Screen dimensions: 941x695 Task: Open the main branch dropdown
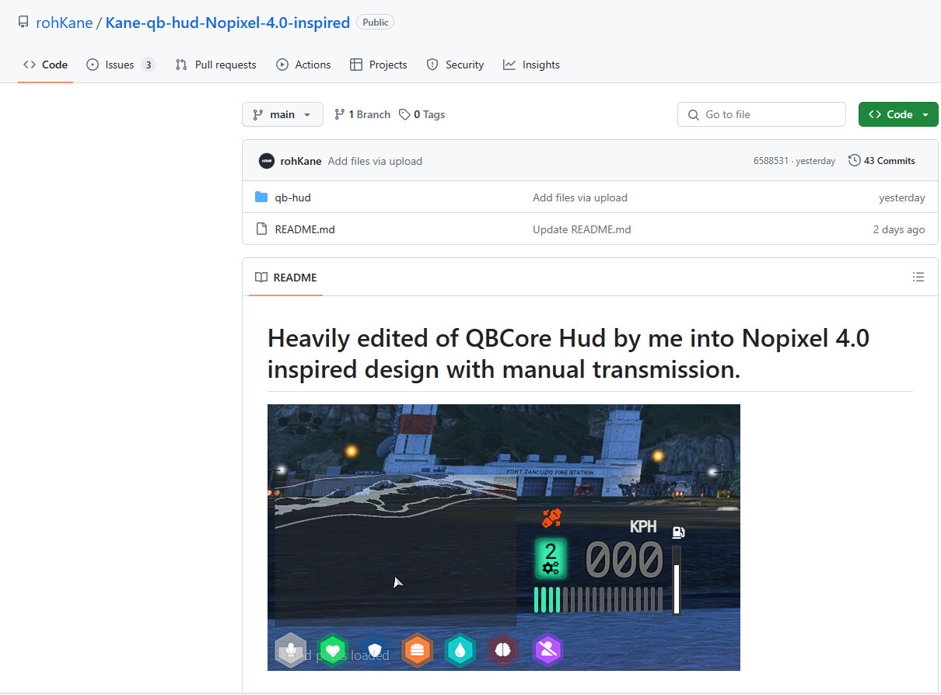(282, 114)
